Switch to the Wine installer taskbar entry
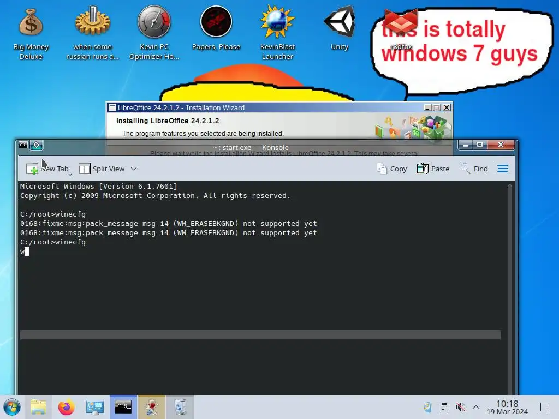The image size is (559, 419). point(152,407)
